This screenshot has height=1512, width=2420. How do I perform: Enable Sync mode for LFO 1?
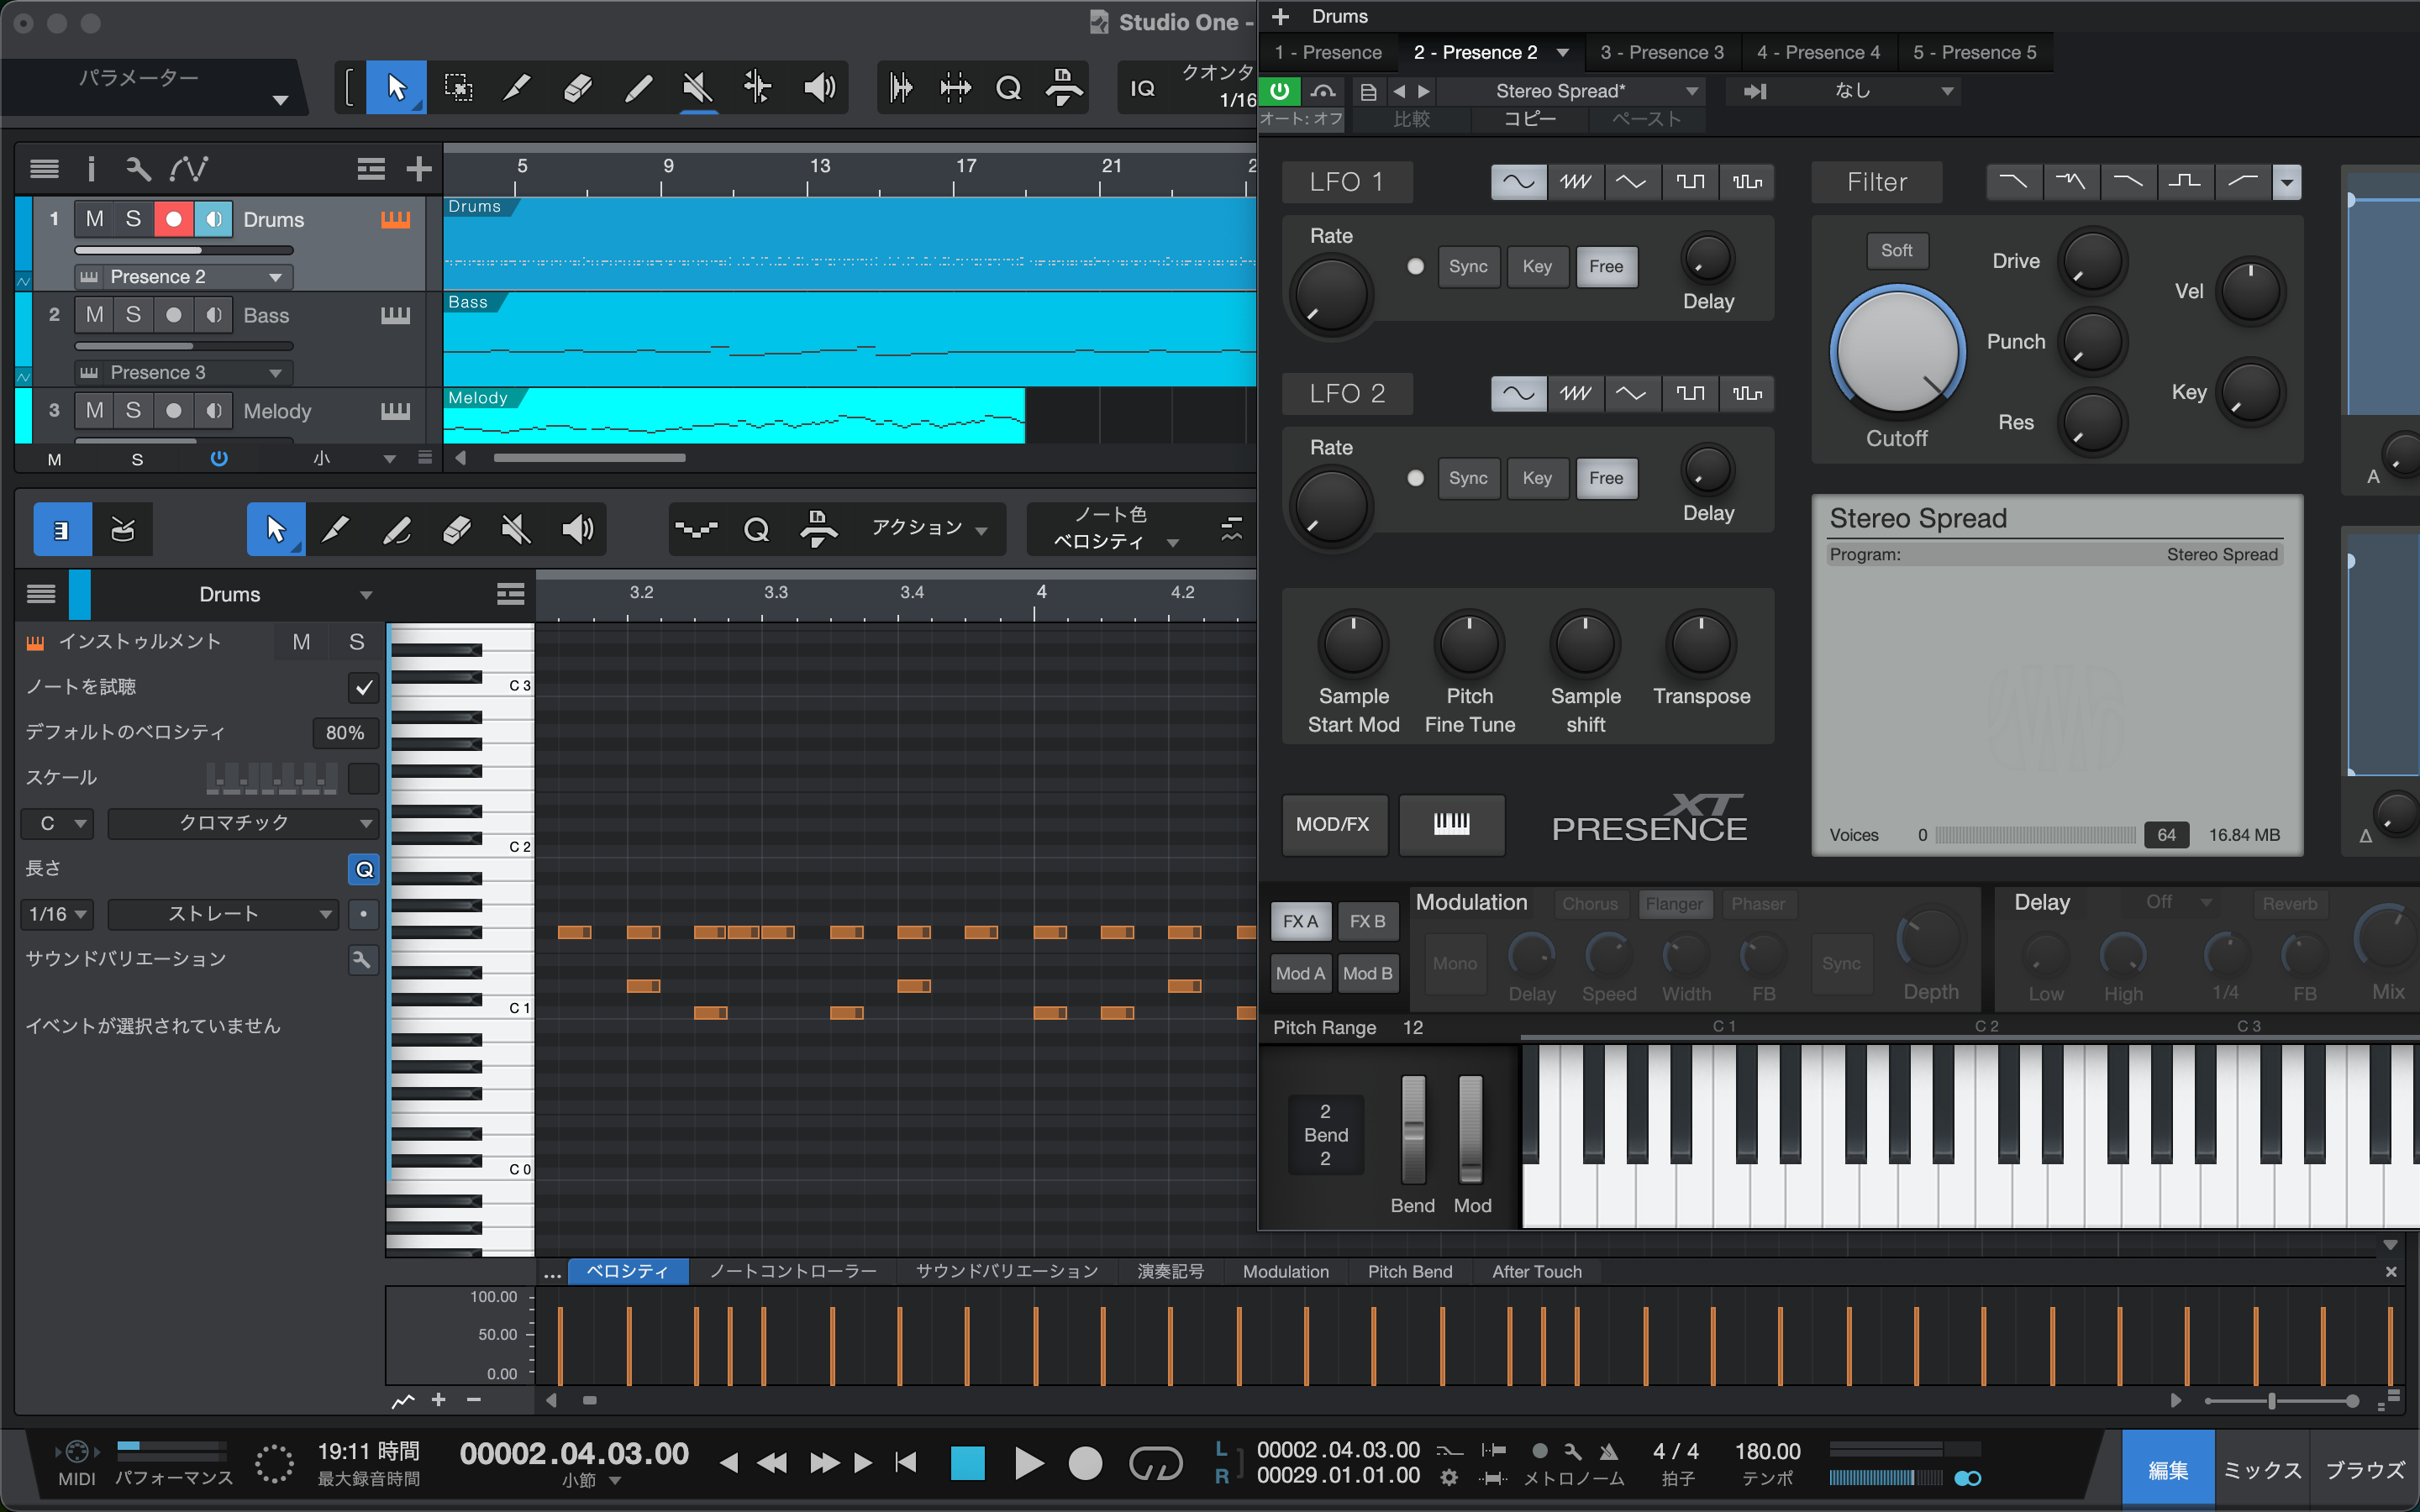coord(1467,266)
